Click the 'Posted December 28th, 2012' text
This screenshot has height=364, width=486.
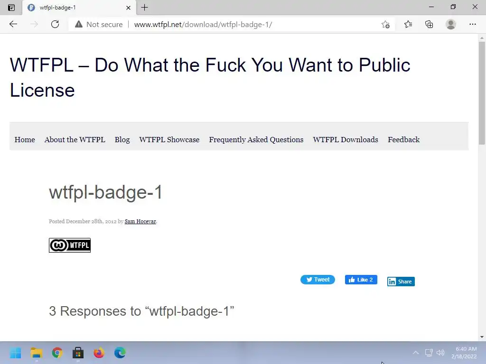tap(83, 221)
